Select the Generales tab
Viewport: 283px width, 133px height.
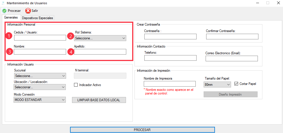[11, 17]
